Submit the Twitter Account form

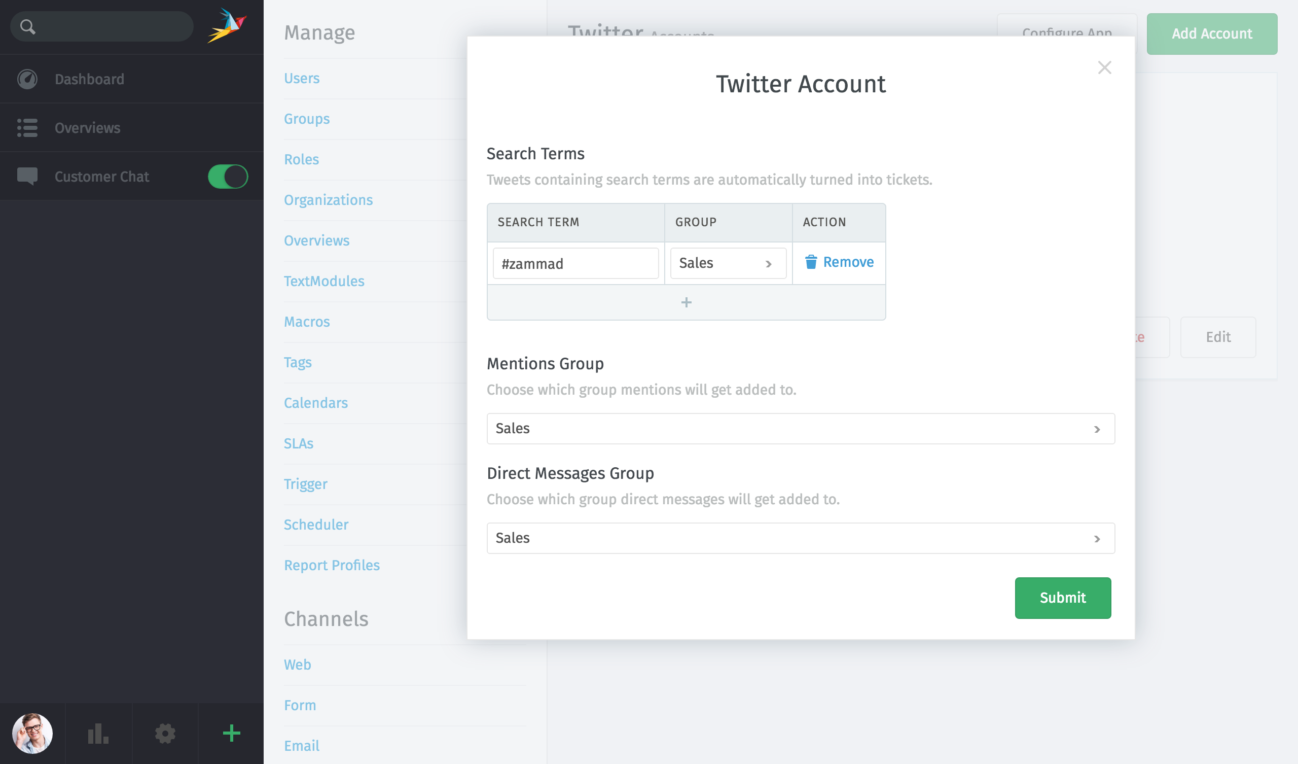click(x=1063, y=598)
